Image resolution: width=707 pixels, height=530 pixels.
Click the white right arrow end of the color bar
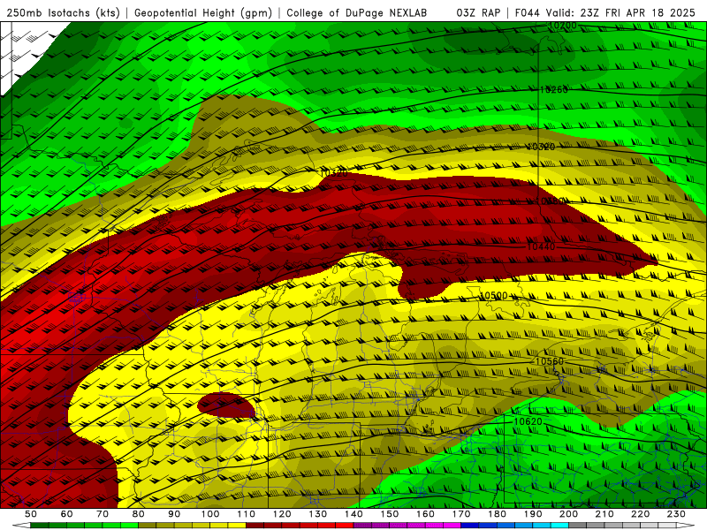click(x=686, y=526)
